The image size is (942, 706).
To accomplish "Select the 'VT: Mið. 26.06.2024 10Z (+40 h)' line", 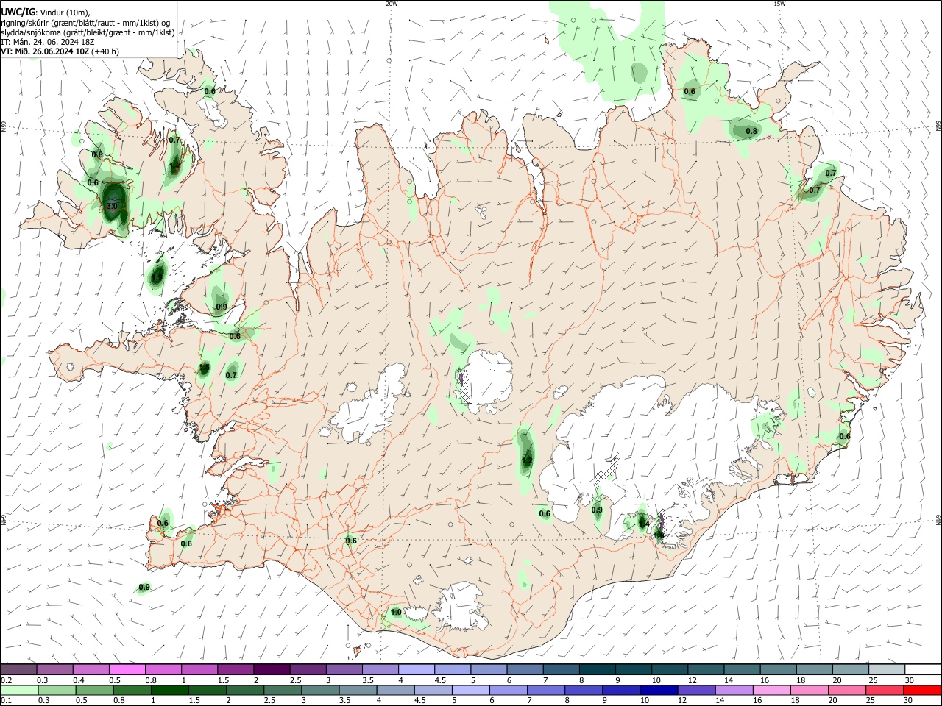I will (60, 51).
